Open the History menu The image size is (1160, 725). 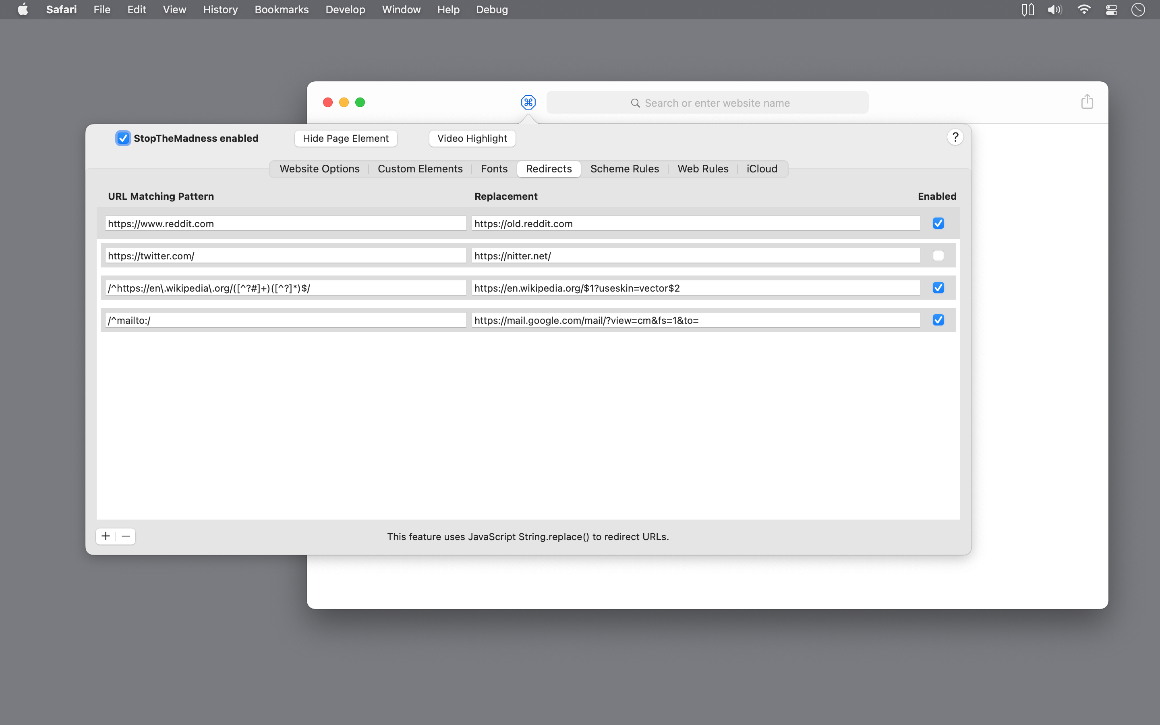click(220, 10)
